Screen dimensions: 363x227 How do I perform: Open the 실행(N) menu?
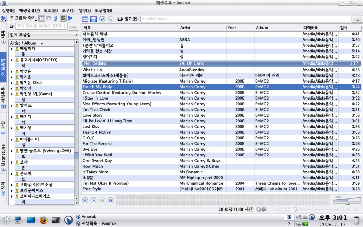(9, 11)
